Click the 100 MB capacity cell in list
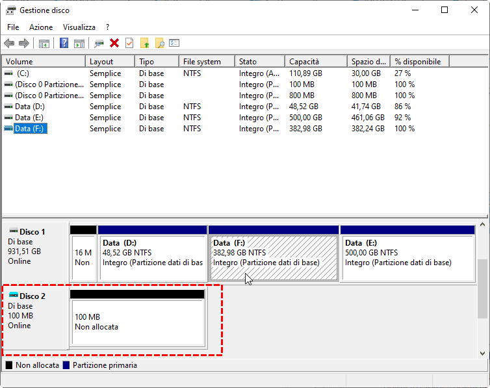 [302, 84]
